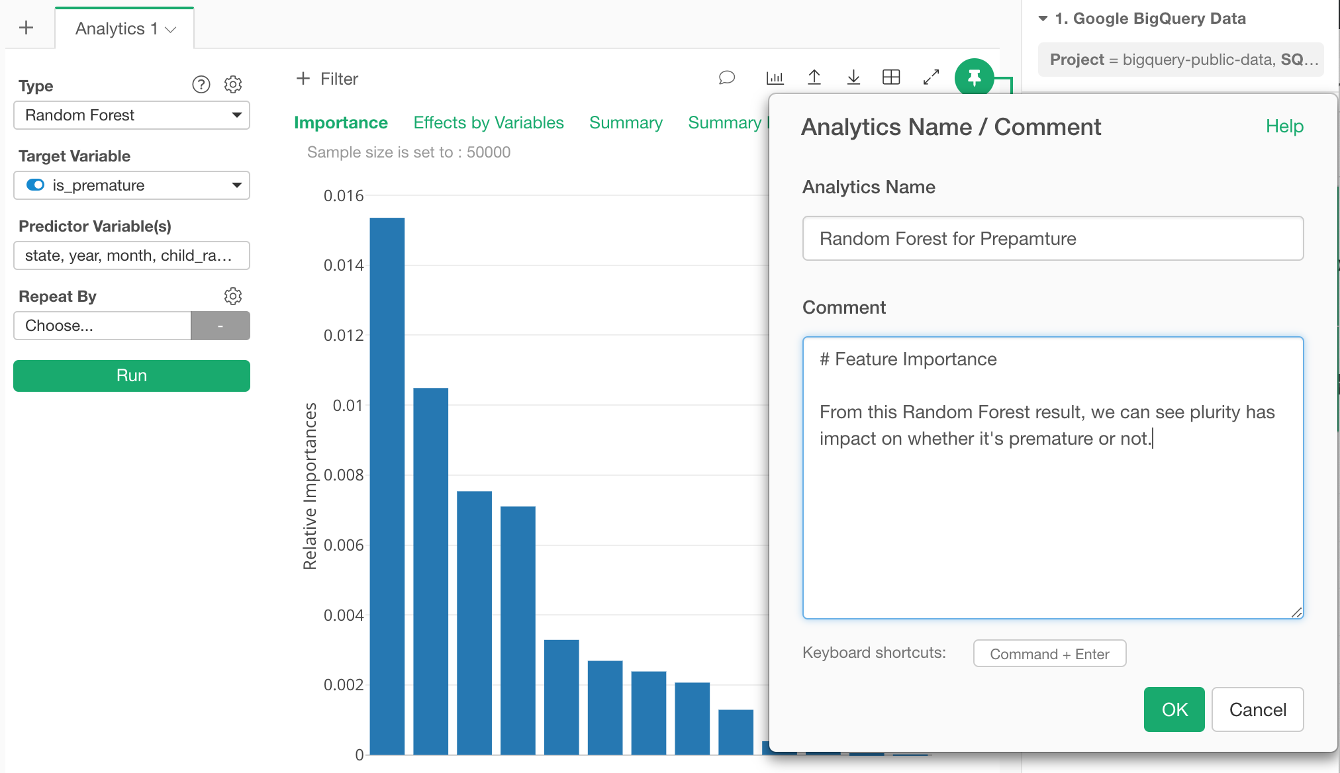This screenshot has height=773, width=1340.
Task: Click the Analytics Name text field
Action: (x=1053, y=238)
